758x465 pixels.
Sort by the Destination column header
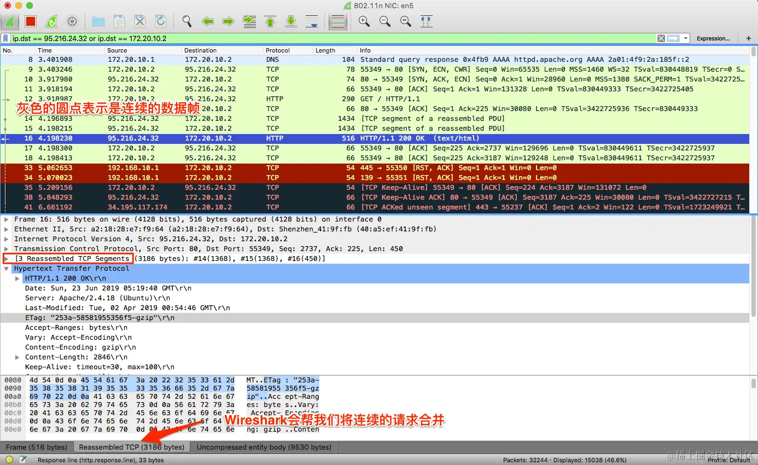tap(223, 50)
